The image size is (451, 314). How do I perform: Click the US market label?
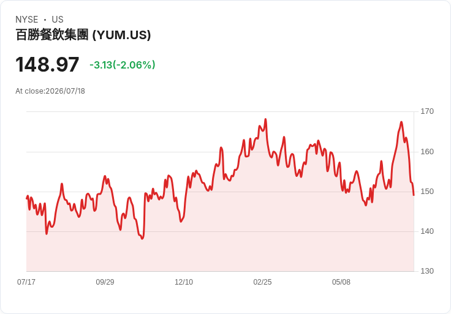pos(58,20)
